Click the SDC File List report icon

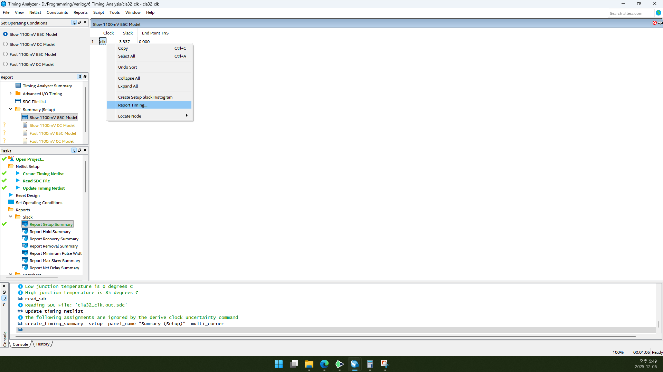[18, 101]
